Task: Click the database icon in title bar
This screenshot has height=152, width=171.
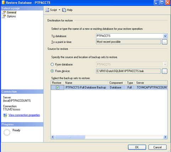Action: (x=3, y=2)
